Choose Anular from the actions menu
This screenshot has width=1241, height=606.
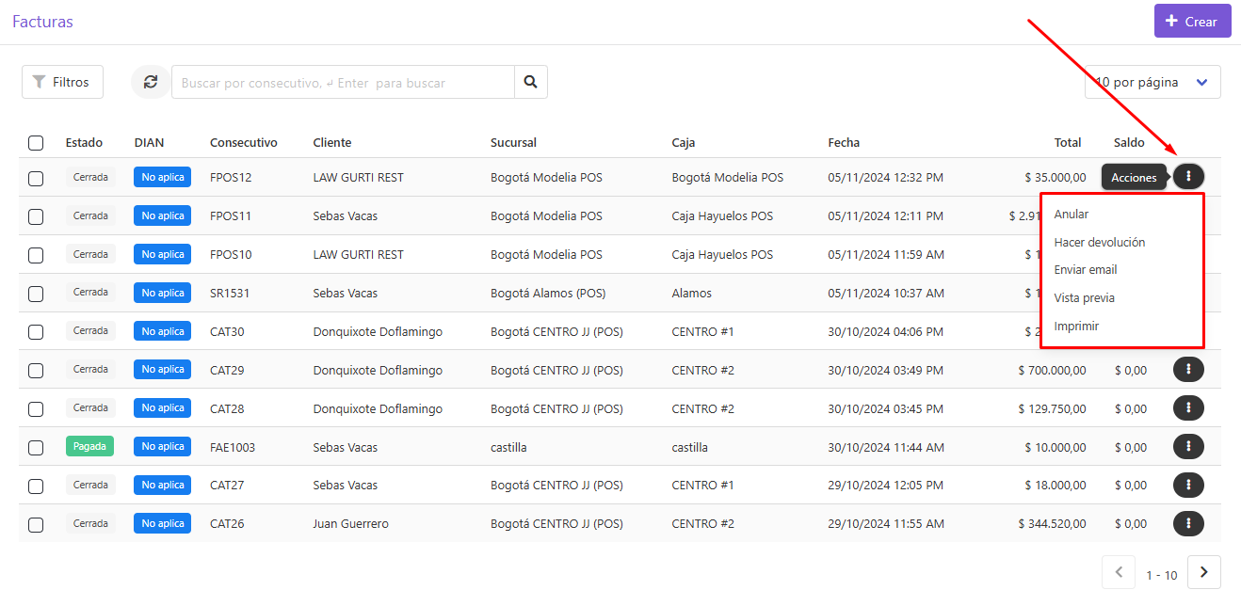point(1072,214)
